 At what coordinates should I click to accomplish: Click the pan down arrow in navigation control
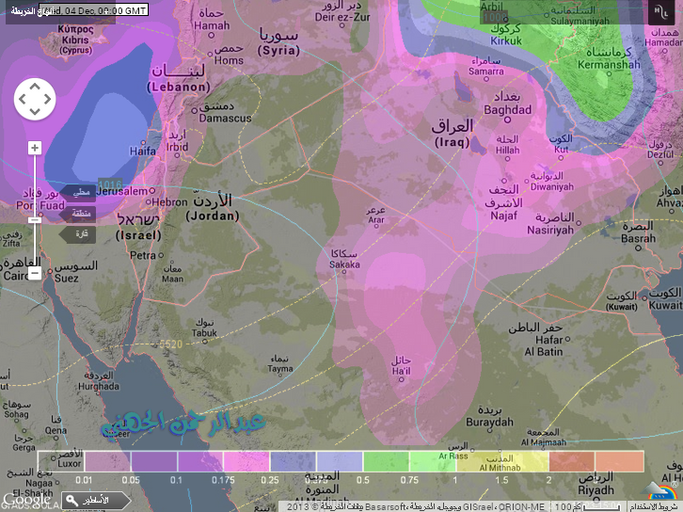[35, 112]
